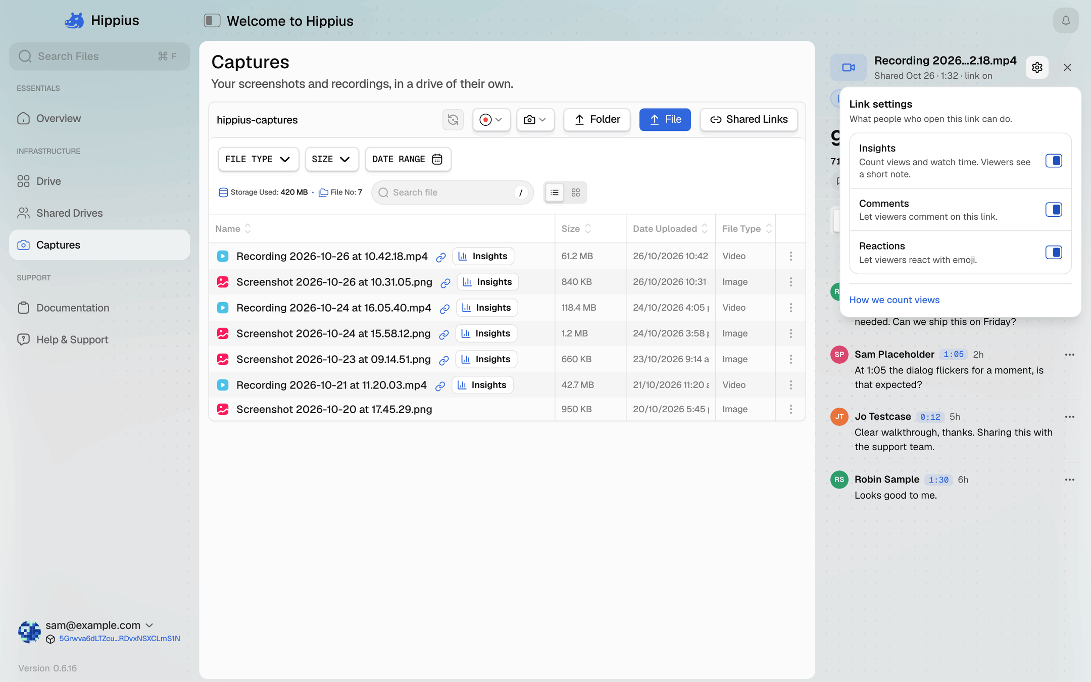Click link icon for Recording 16.05.40.mp4
The height and width of the screenshot is (682, 1091).
[444, 309]
